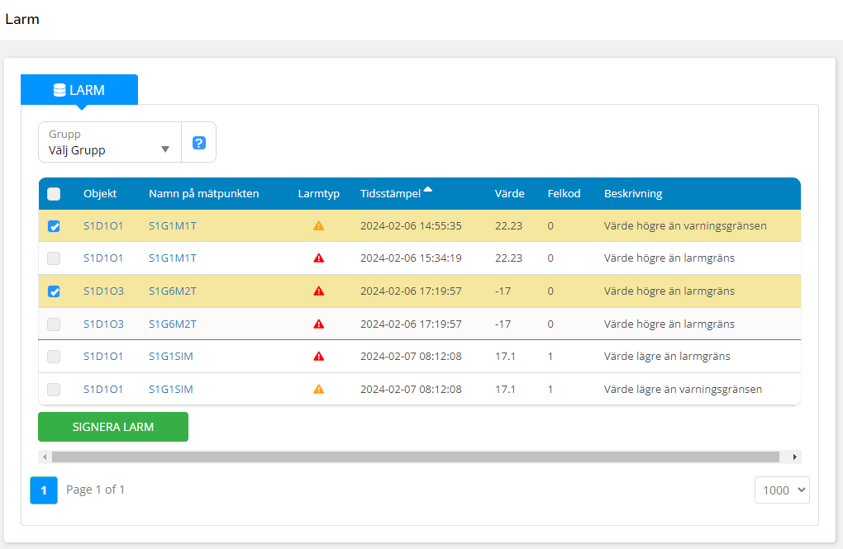
Task: Click red alarm icon in first S1G1SIM row
Action: pos(318,357)
